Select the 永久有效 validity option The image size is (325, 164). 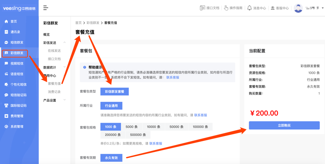(111, 158)
